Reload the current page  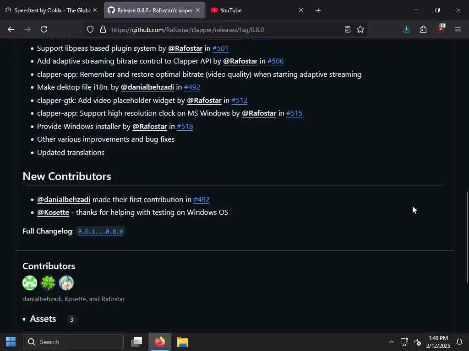44,29
